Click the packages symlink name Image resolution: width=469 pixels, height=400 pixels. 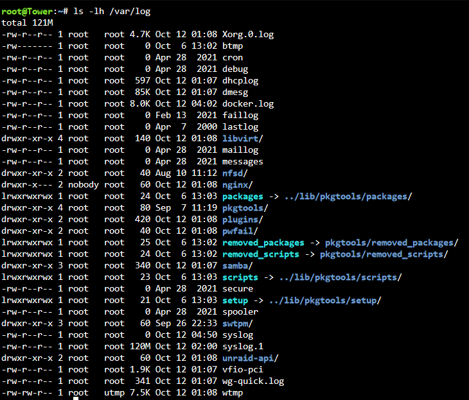pyautogui.click(x=243, y=196)
